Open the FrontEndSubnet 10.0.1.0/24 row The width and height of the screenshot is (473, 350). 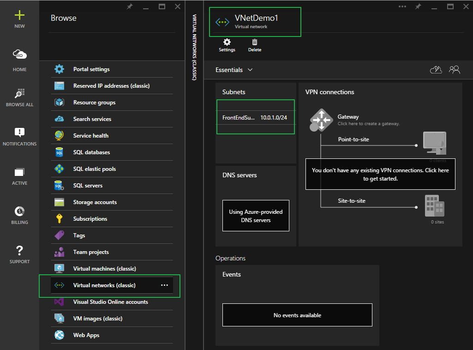click(x=256, y=118)
